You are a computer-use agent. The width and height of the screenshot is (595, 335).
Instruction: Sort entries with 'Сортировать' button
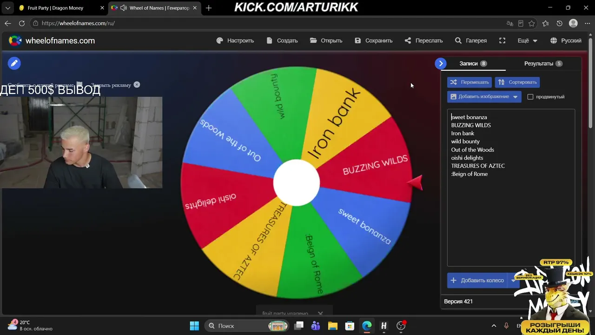517,82
